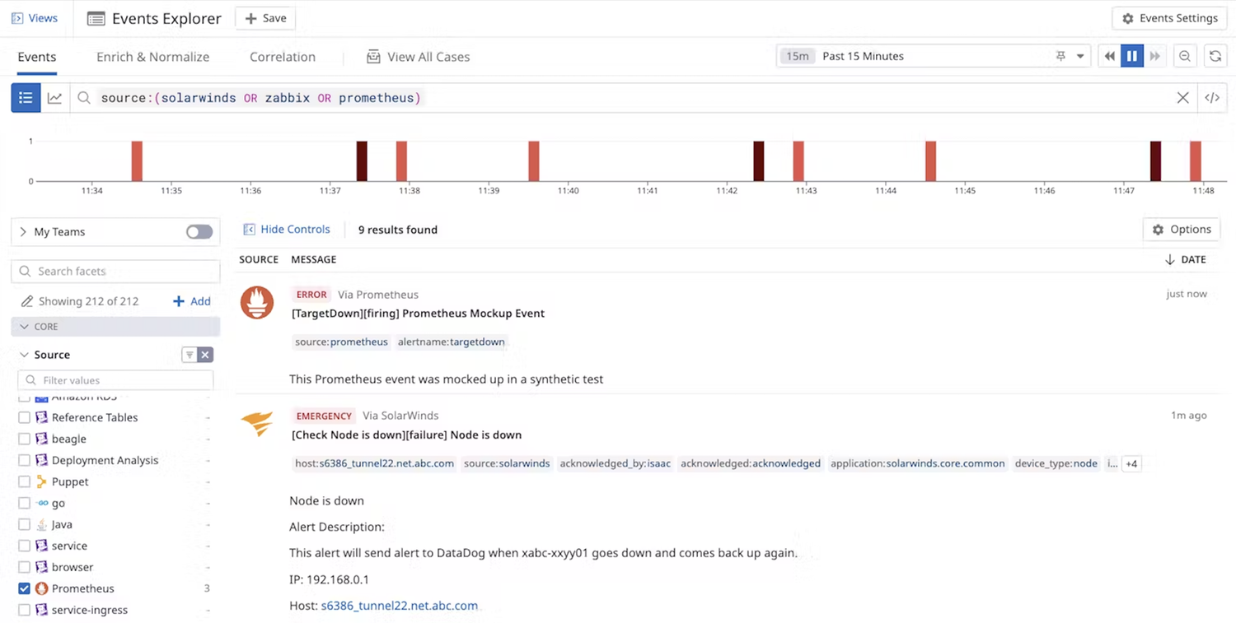This screenshot has height=623, width=1236.
Task: Click the Filter values input
Action: [115, 380]
